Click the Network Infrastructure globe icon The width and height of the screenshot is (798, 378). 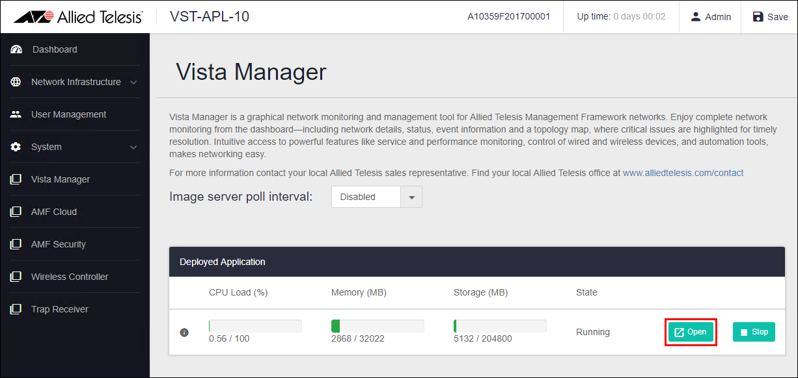16,82
